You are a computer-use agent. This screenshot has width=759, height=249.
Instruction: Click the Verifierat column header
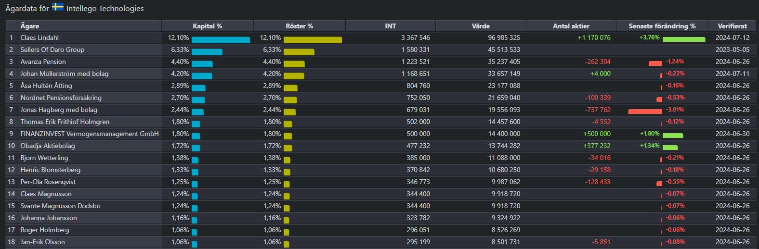coord(732,26)
